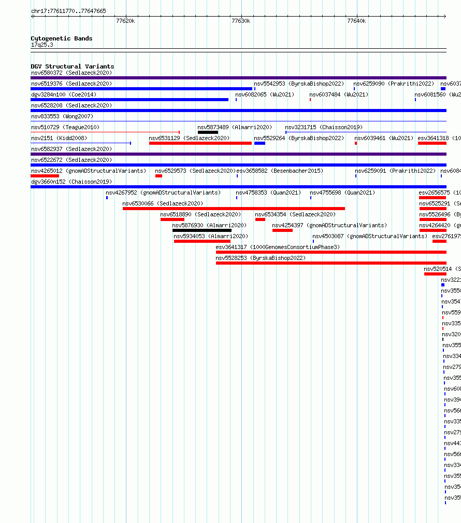
Task: Click nsv3231715 (Chaisson2019) label
Action: [x=324, y=128]
